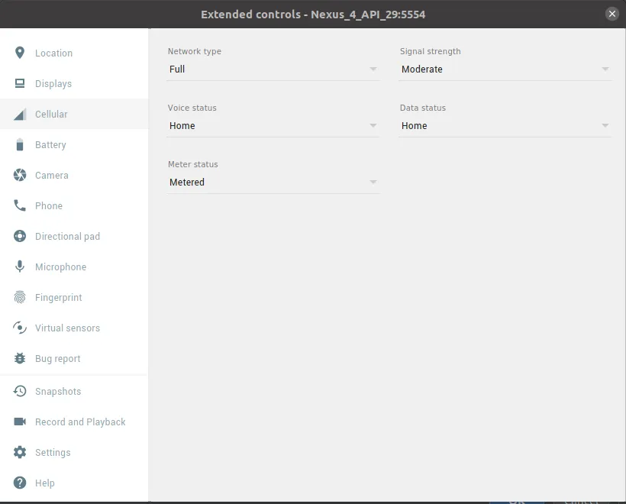Click the Phone handset icon

(x=20, y=205)
